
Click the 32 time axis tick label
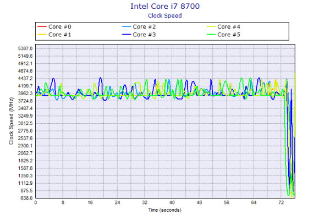point(145,202)
